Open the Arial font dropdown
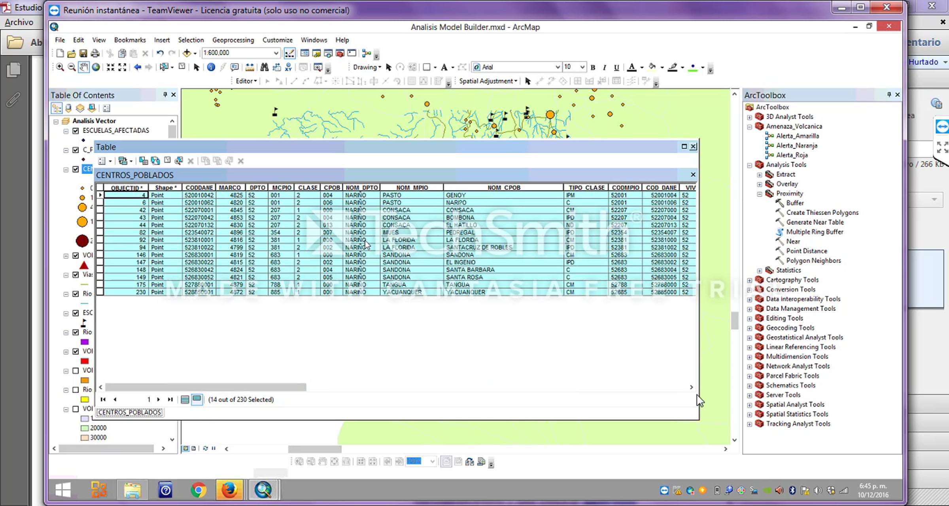 [x=557, y=67]
